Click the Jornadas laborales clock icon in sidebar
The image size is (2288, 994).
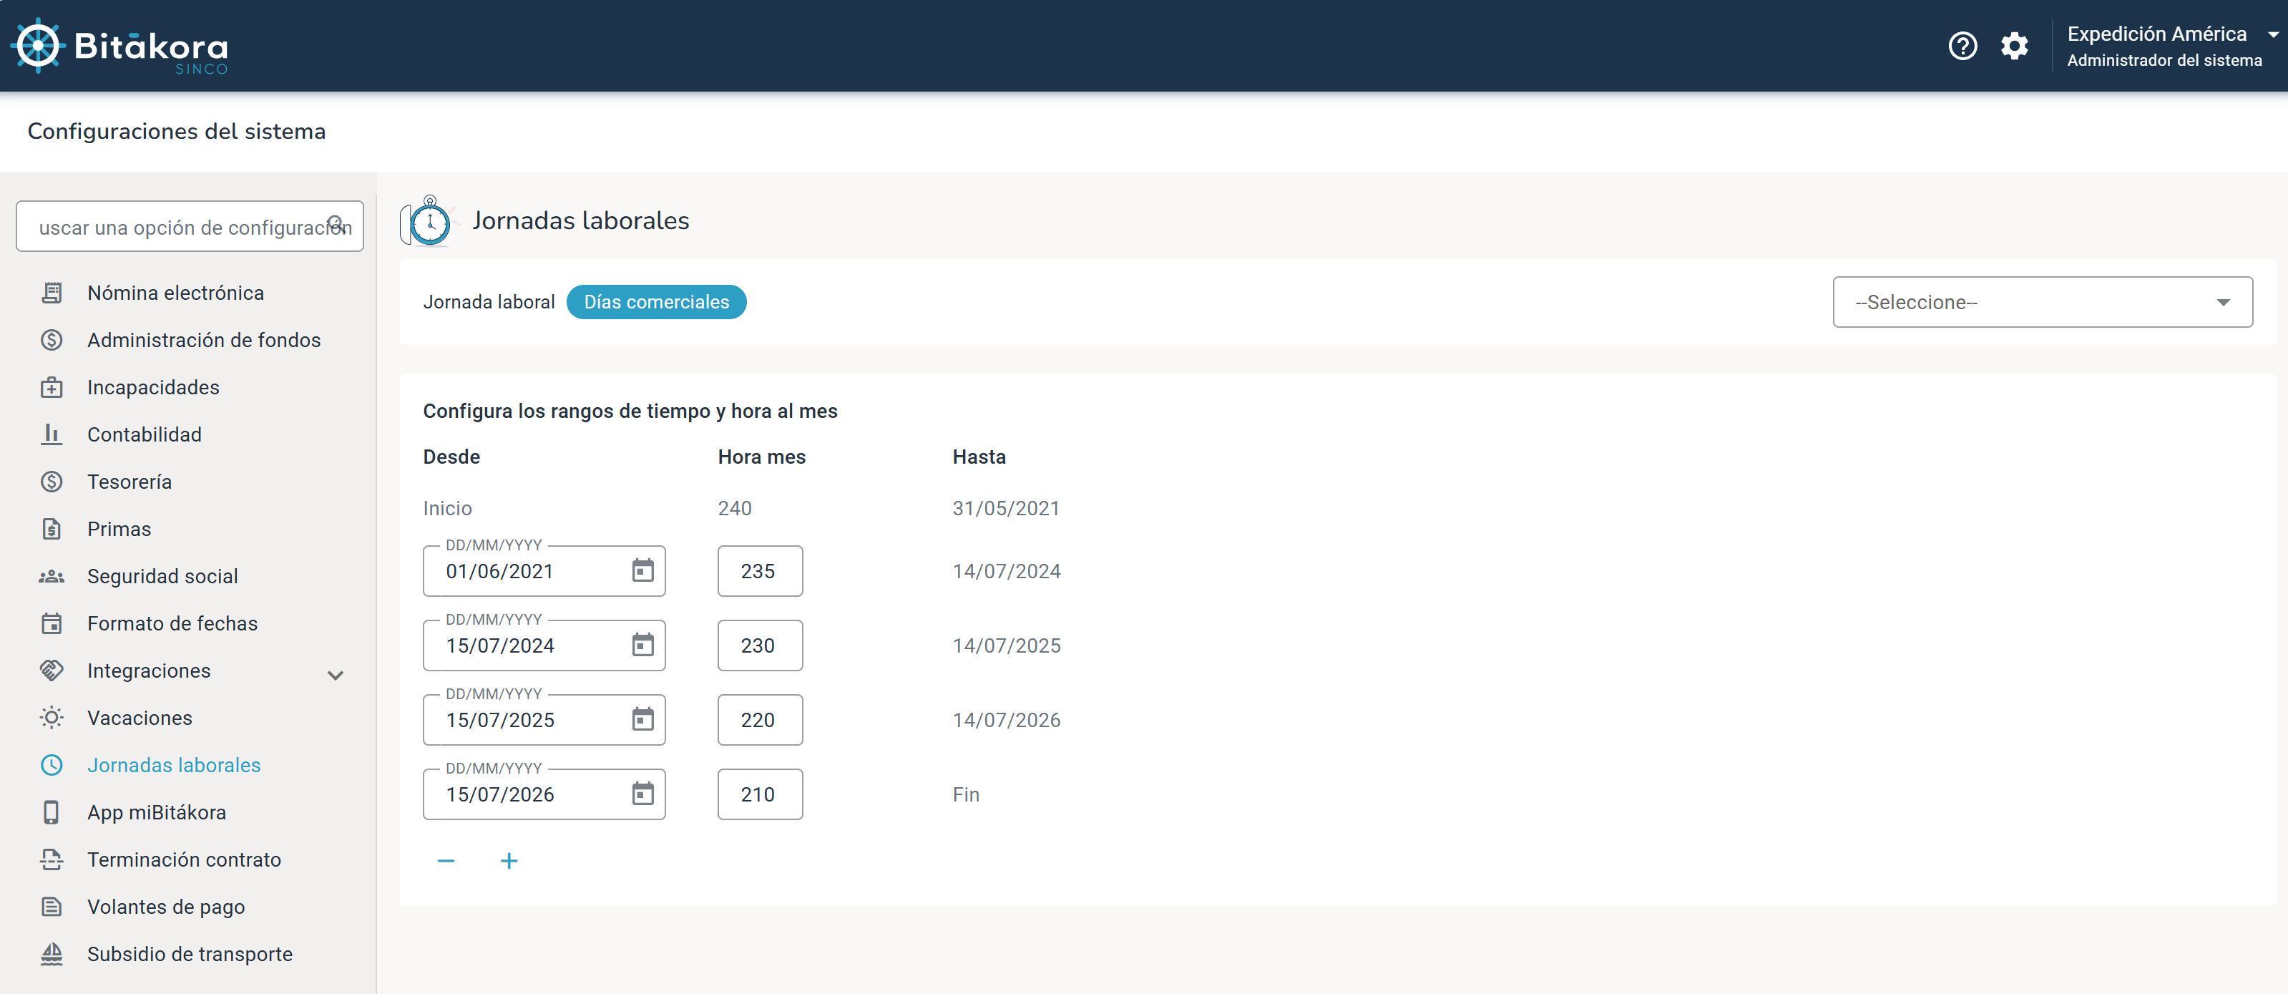pyautogui.click(x=52, y=765)
